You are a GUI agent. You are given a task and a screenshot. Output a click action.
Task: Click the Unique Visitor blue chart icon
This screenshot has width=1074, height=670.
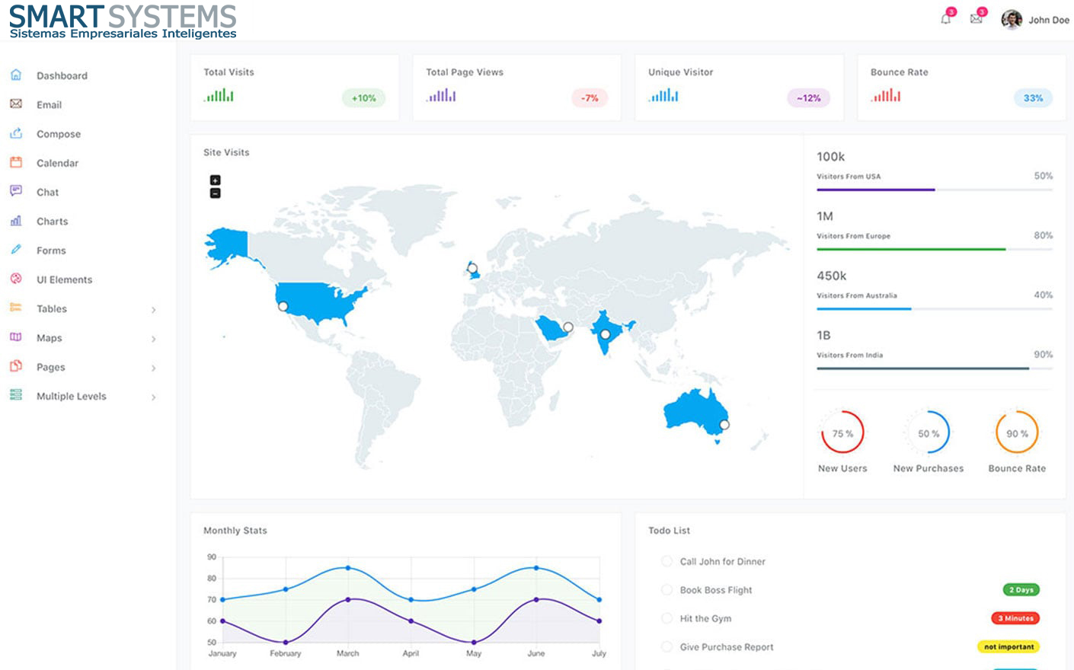point(664,96)
